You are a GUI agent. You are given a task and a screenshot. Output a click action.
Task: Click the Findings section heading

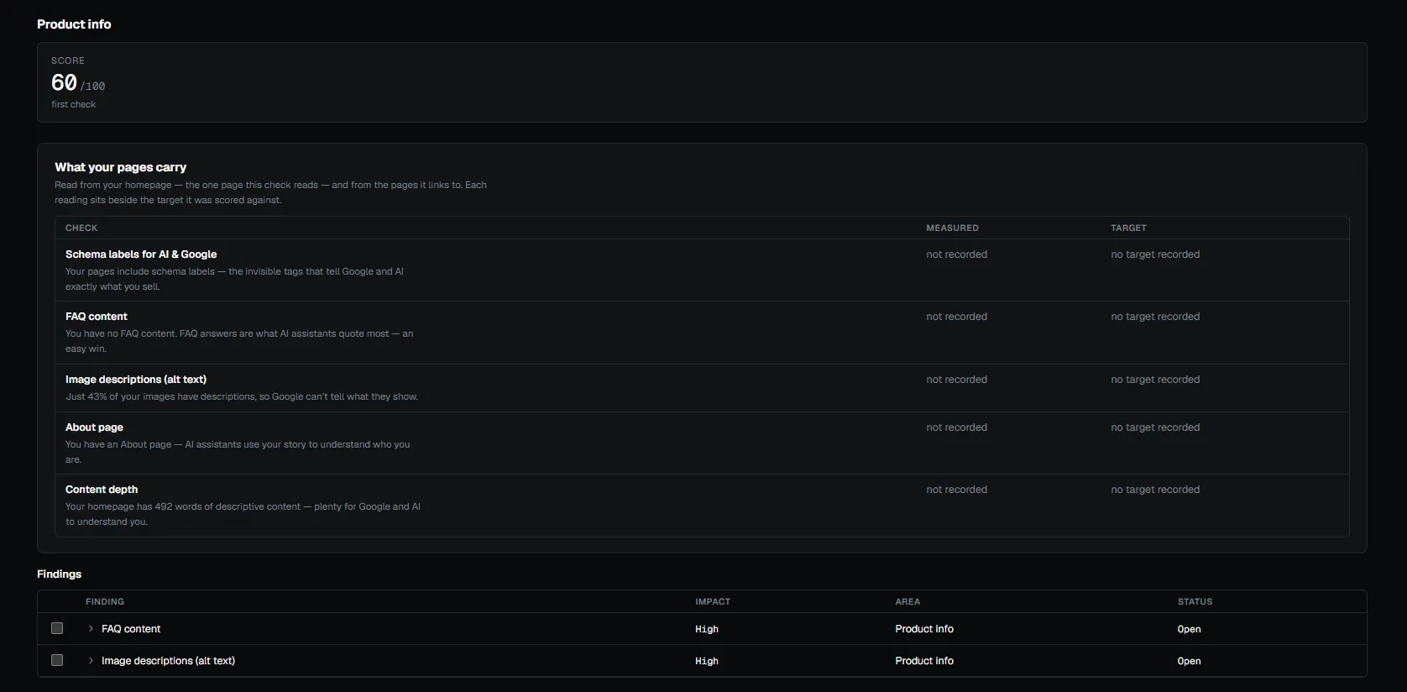(59, 574)
